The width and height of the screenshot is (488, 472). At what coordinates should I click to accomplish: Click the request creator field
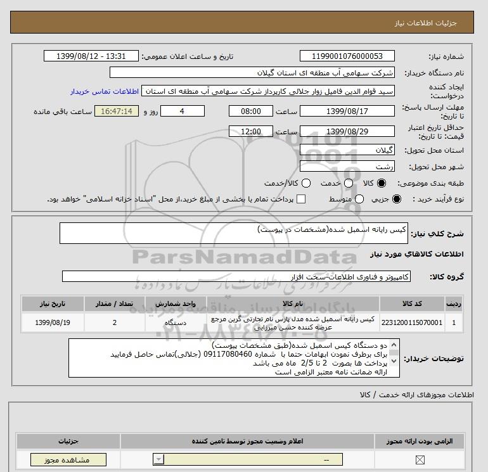(268, 91)
